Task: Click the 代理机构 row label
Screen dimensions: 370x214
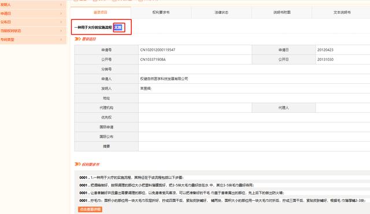Action: pos(106,108)
